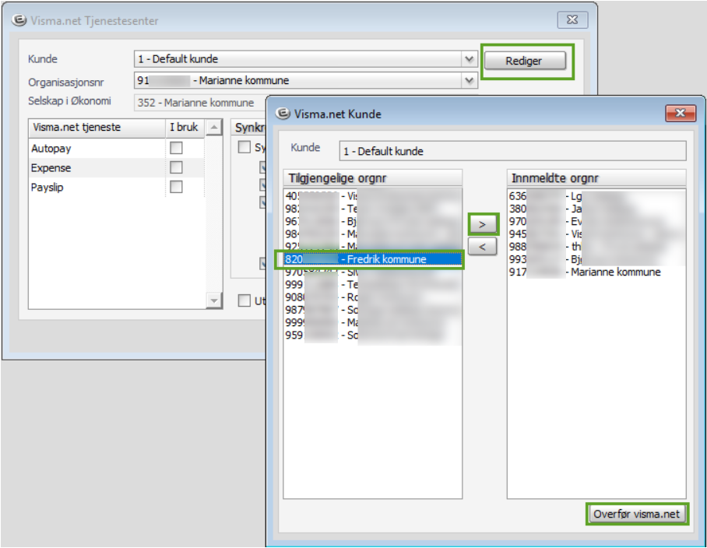The width and height of the screenshot is (707, 548).
Task: Select available orgnr row starting with 987
Action: 372,310
